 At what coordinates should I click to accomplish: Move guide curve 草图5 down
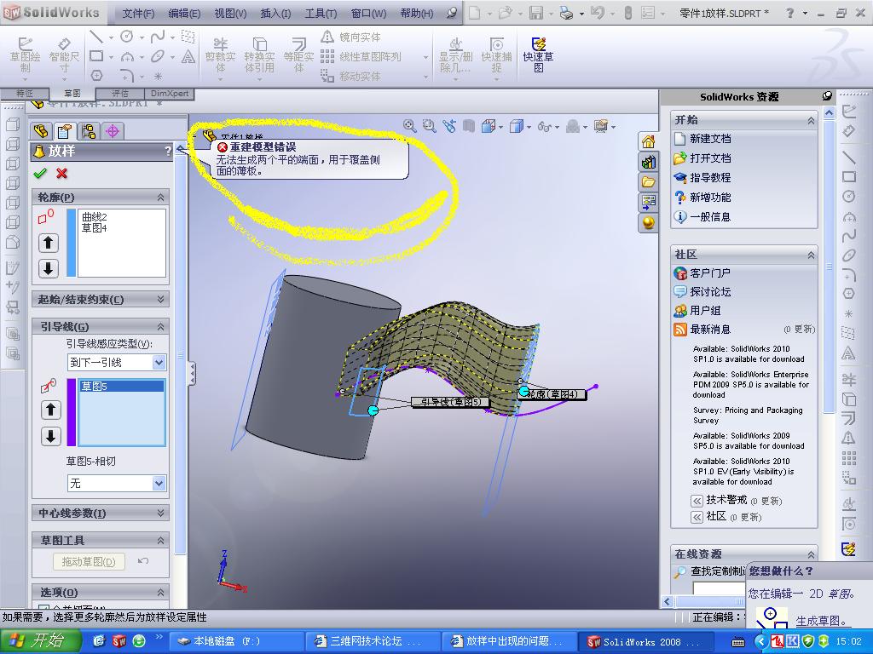tap(50, 436)
